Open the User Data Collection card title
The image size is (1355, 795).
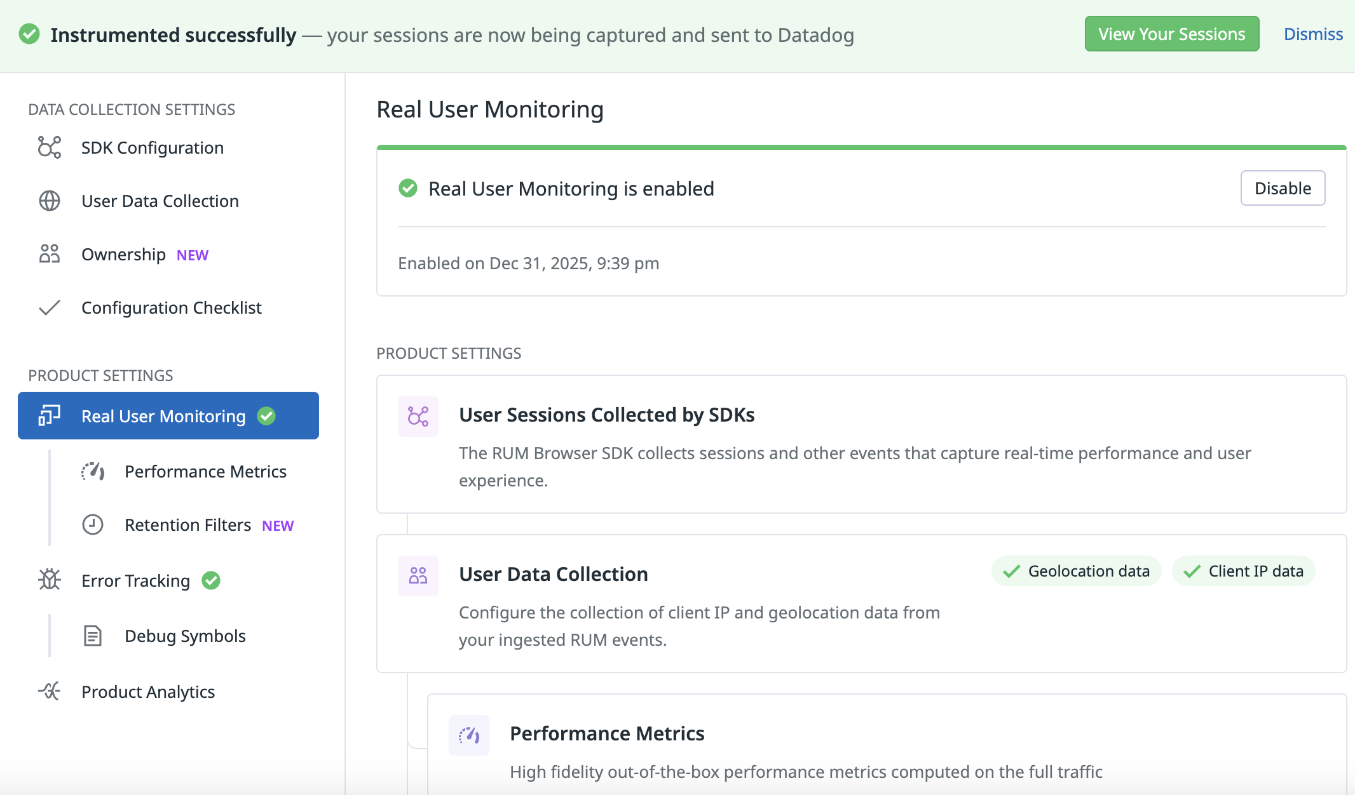click(553, 574)
